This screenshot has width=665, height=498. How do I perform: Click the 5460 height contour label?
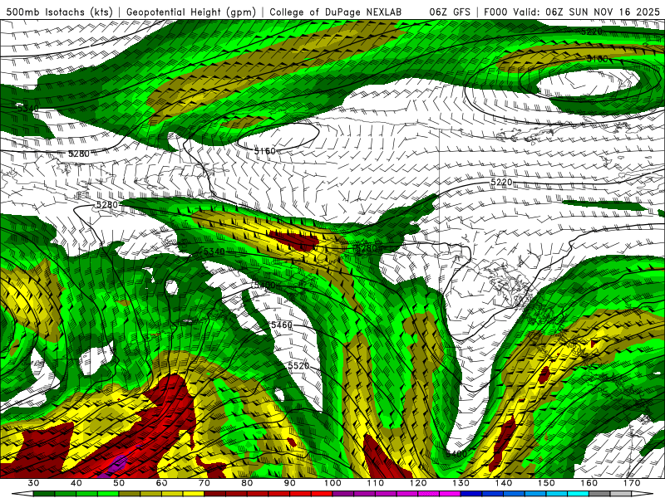pyautogui.click(x=282, y=325)
